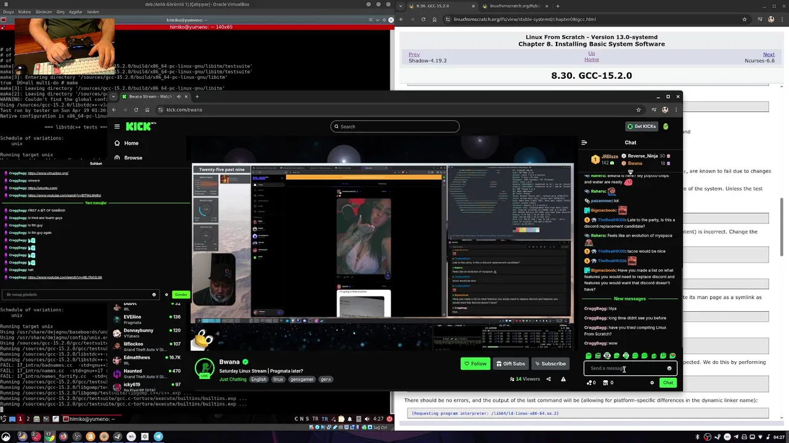
Task: Open Just Chatting category link
Action: click(233, 379)
